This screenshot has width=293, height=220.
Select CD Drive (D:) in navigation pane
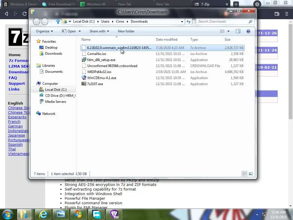pos(57,96)
